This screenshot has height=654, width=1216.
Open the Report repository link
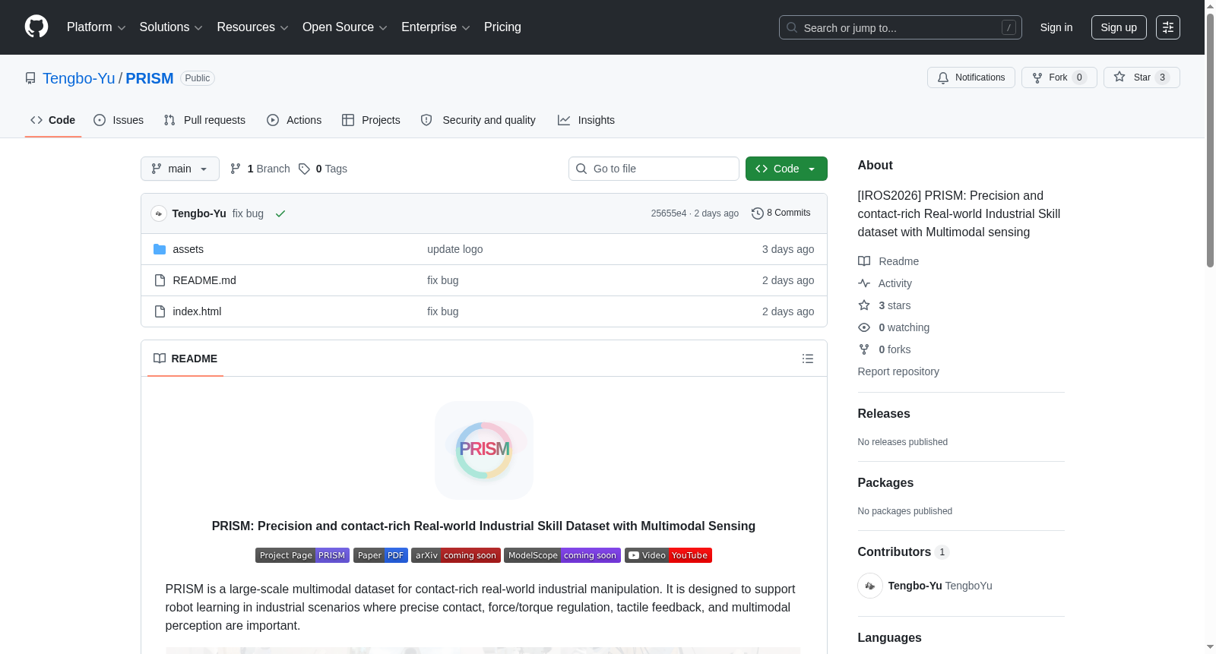pos(898,371)
